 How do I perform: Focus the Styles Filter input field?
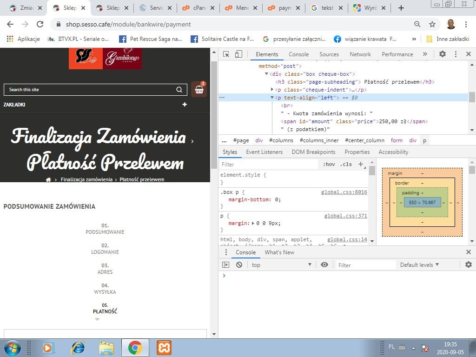pyautogui.click(x=269, y=164)
